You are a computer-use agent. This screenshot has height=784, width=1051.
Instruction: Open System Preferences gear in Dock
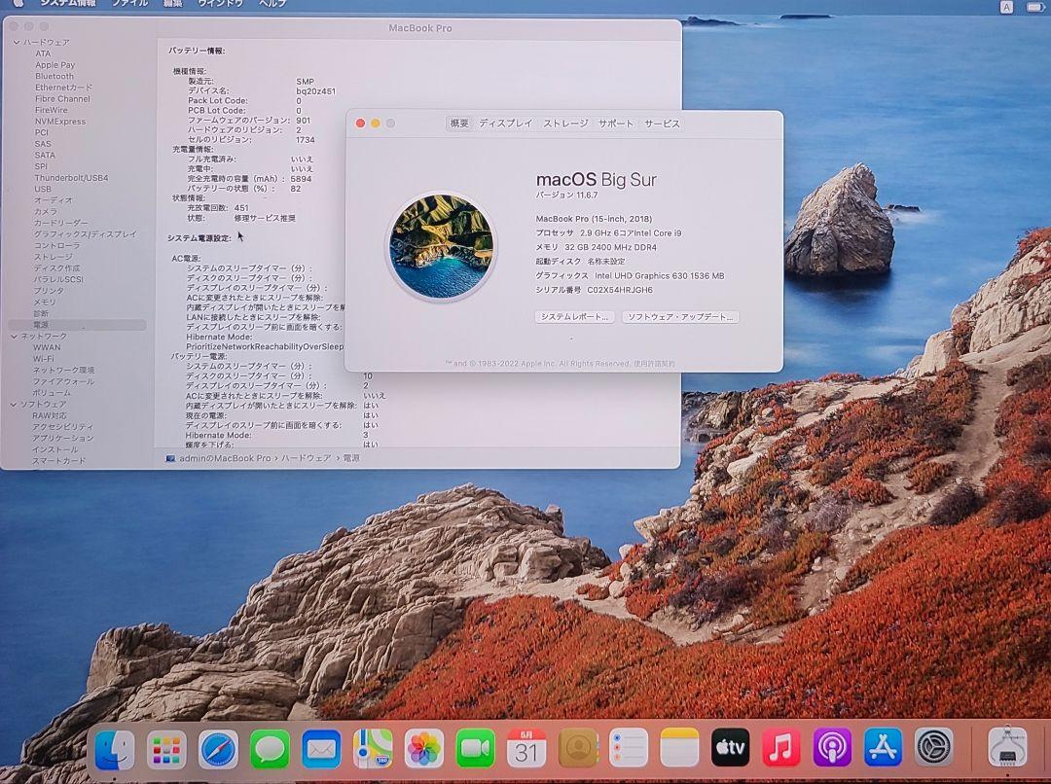click(933, 747)
